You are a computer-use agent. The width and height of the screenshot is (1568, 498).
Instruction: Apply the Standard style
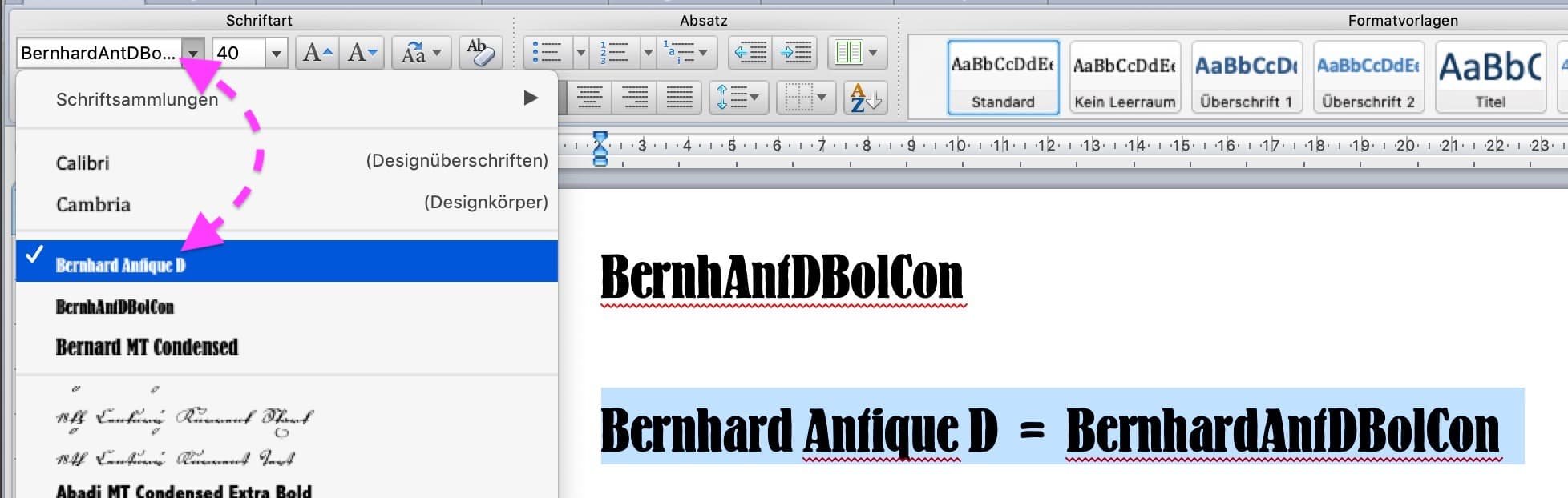[1003, 78]
